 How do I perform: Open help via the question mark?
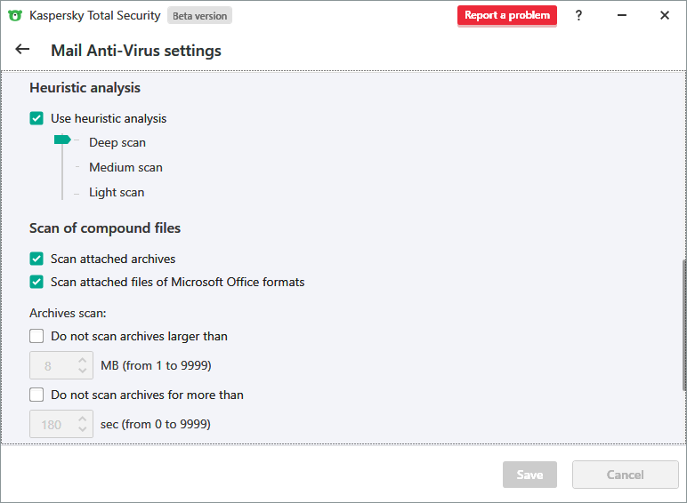(578, 15)
